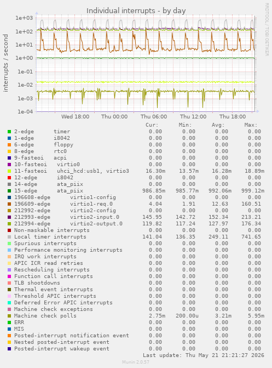Click the magenta Function call interrupts swatch

(9, 276)
